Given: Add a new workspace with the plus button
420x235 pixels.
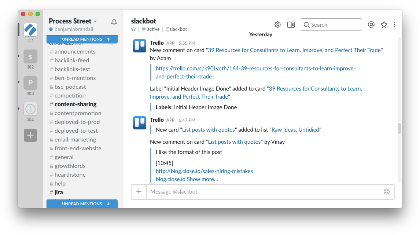Looking at the screenshot, I should (x=30, y=135).
